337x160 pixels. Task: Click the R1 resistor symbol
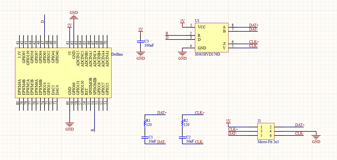145,123
